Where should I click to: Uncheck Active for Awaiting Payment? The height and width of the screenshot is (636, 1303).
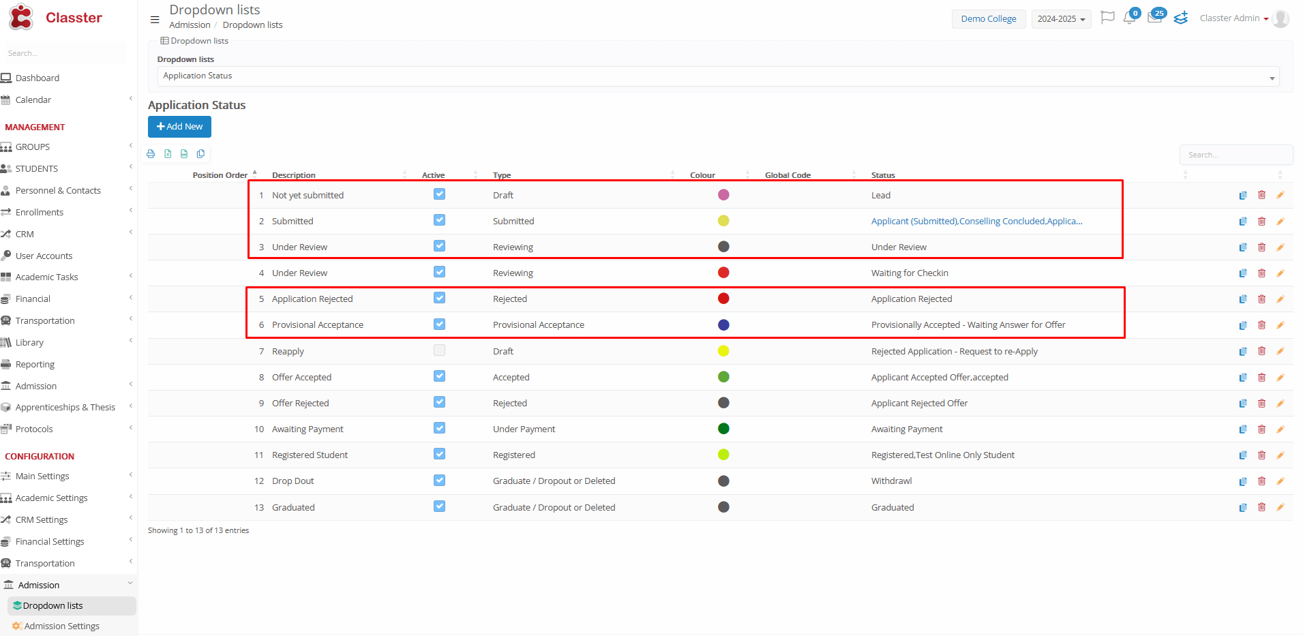(439, 428)
